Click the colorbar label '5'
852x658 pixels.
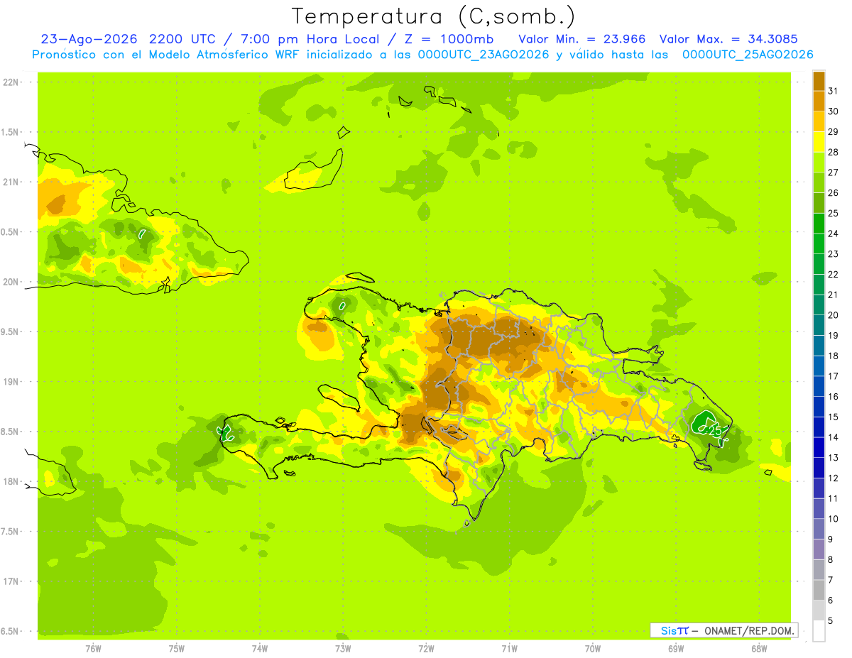[x=831, y=620]
